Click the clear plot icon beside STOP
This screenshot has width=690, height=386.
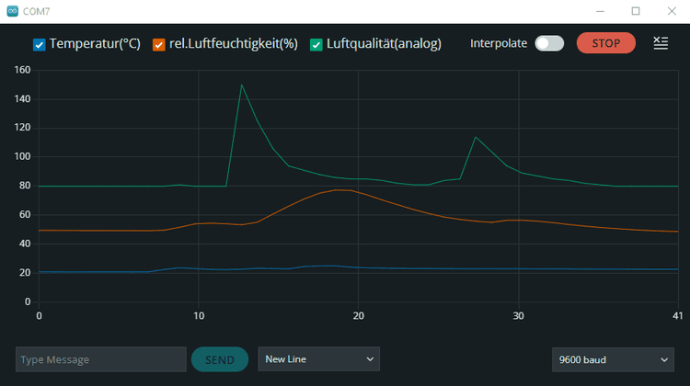(x=661, y=43)
